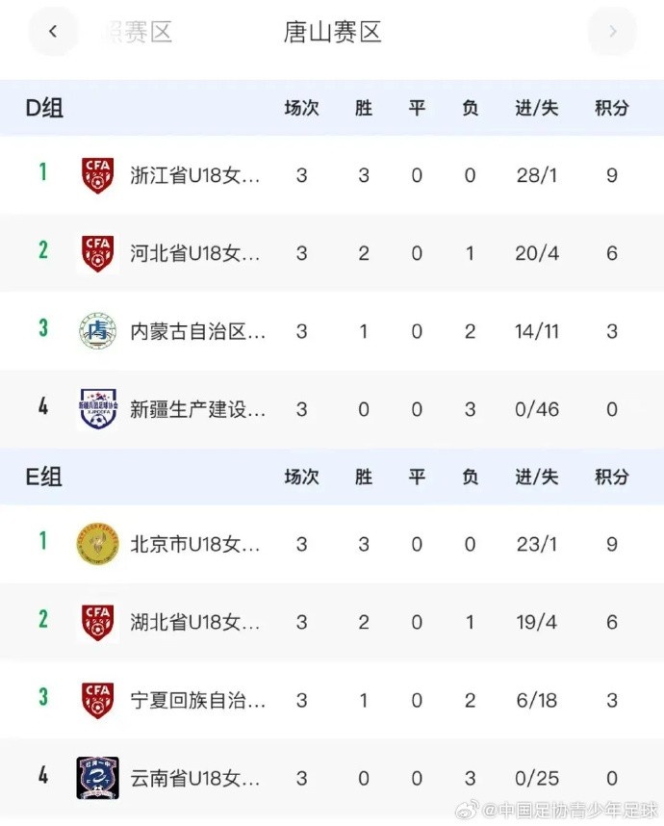Go to the next region with right arrow

point(612,32)
